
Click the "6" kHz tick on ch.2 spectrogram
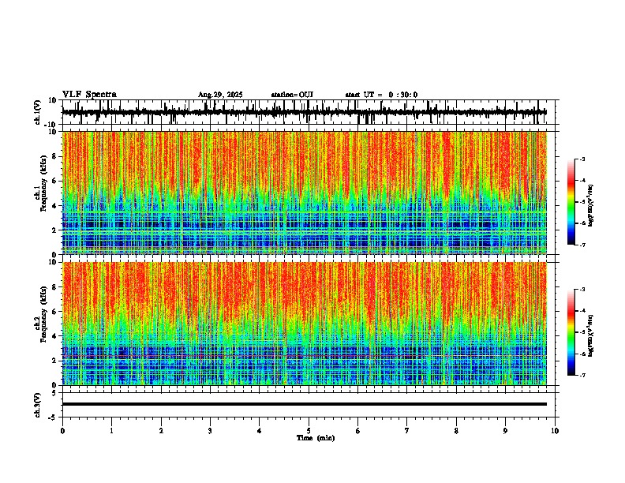click(54, 312)
